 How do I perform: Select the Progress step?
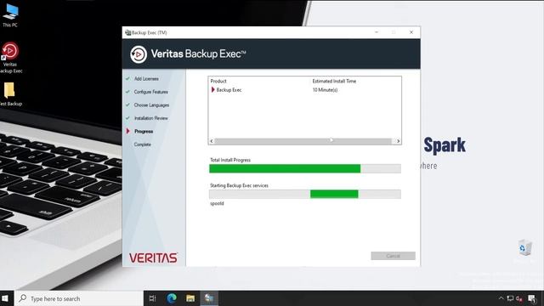(144, 132)
